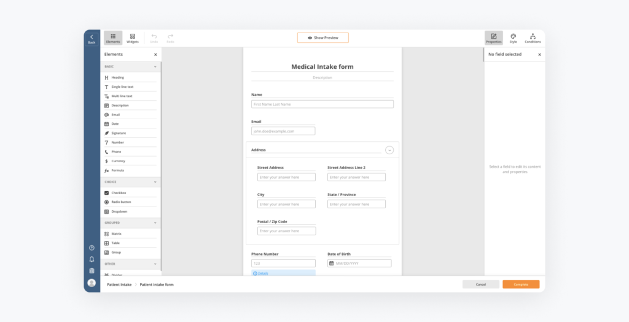The image size is (629, 322).
Task: Collapse the BASIC elements section
Action: pos(155,66)
